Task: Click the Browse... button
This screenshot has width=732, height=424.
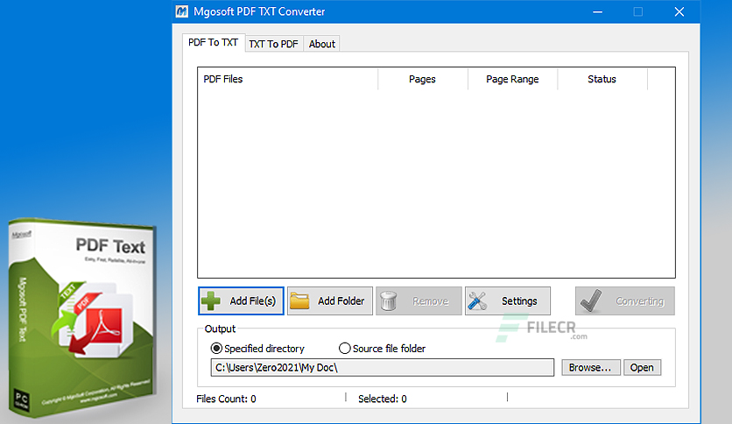Action: pyautogui.click(x=590, y=368)
